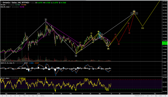Click the green 14.7200 current price label

(165, 42)
